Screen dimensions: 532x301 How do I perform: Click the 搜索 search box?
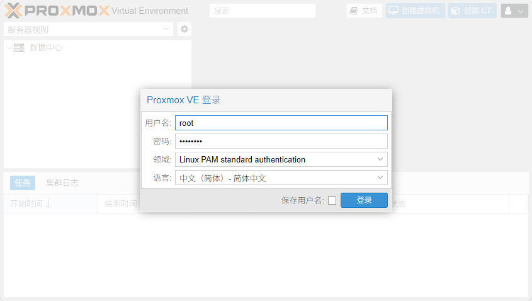pyautogui.click(x=263, y=11)
